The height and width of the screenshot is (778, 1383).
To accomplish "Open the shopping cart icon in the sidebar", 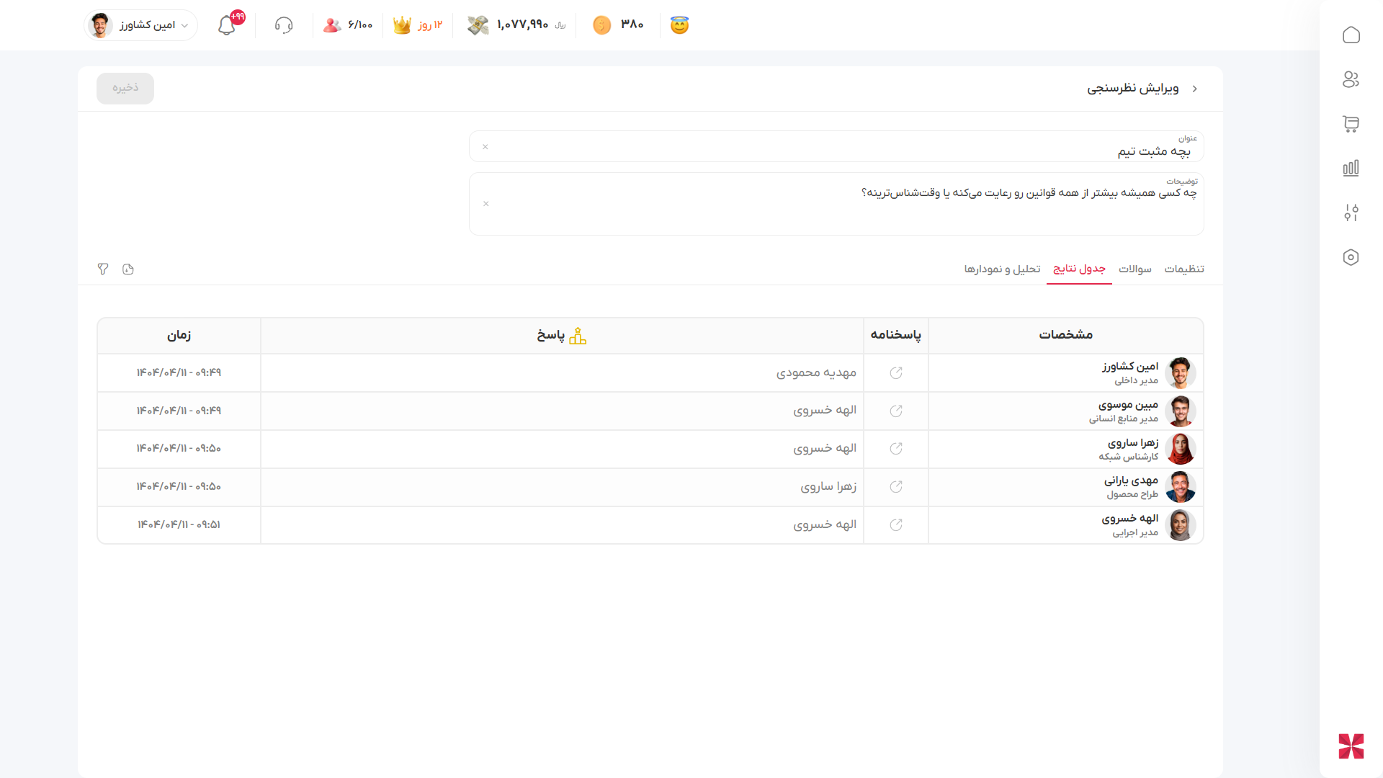I will [x=1351, y=124].
